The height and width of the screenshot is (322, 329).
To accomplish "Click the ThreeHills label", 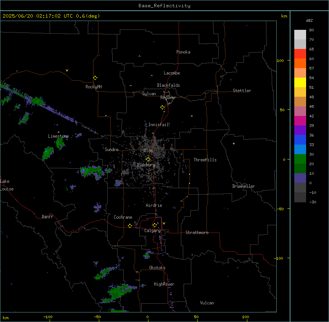I will coord(205,160).
